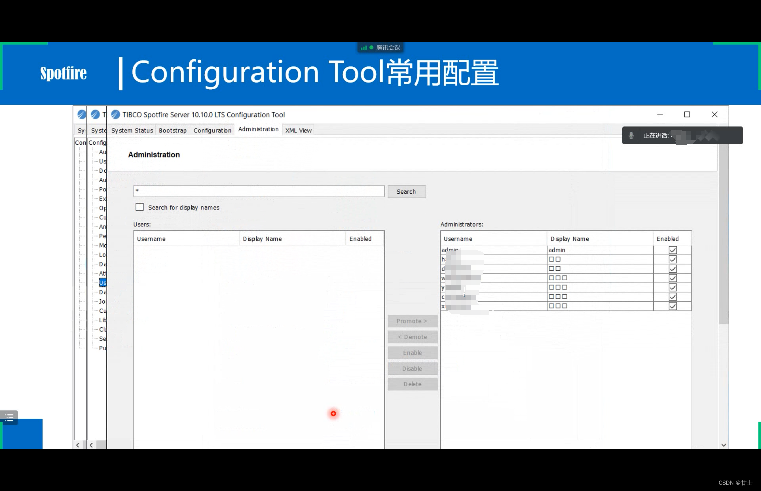This screenshot has height=491, width=761.
Task: Click the microphone icon in speaking indicator
Action: pyautogui.click(x=631, y=135)
